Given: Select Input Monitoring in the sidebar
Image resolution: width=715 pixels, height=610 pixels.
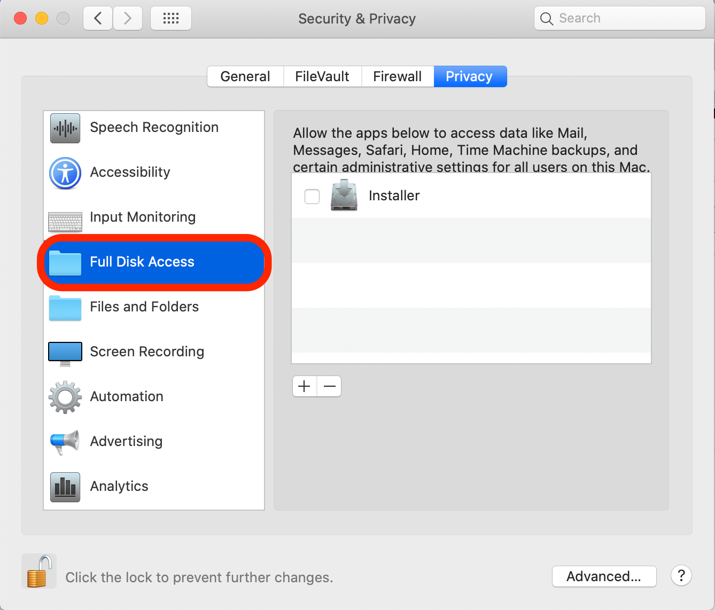Looking at the screenshot, I should tap(143, 217).
